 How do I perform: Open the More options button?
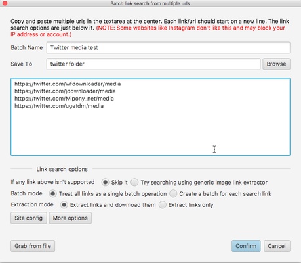click(70, 218)
